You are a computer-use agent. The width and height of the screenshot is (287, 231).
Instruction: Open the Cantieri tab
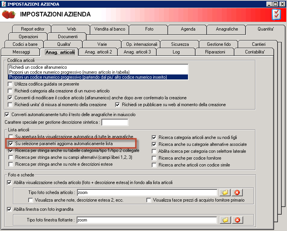click(258, 44)
